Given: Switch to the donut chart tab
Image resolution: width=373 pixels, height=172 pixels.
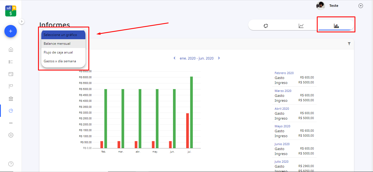Looking at the screenshot, I should 266,26.
